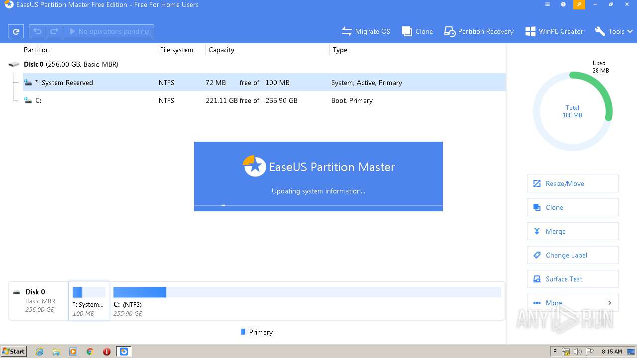This screenshot has height=358, width=637.
Task: Sort by the File system column header
Action: [177, 50]
